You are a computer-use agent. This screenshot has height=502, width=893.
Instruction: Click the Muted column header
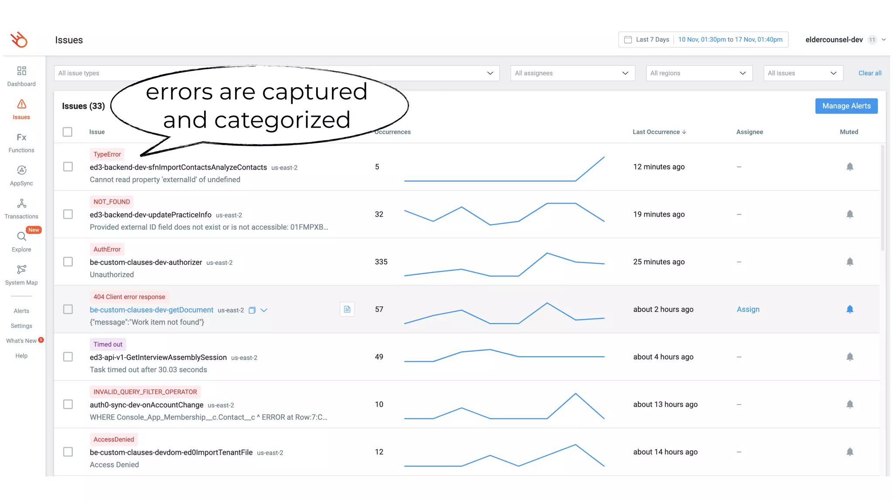(849, 132)
